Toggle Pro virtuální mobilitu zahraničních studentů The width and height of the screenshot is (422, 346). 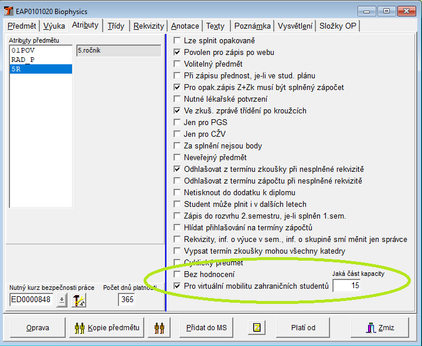(x=178, y=286)
